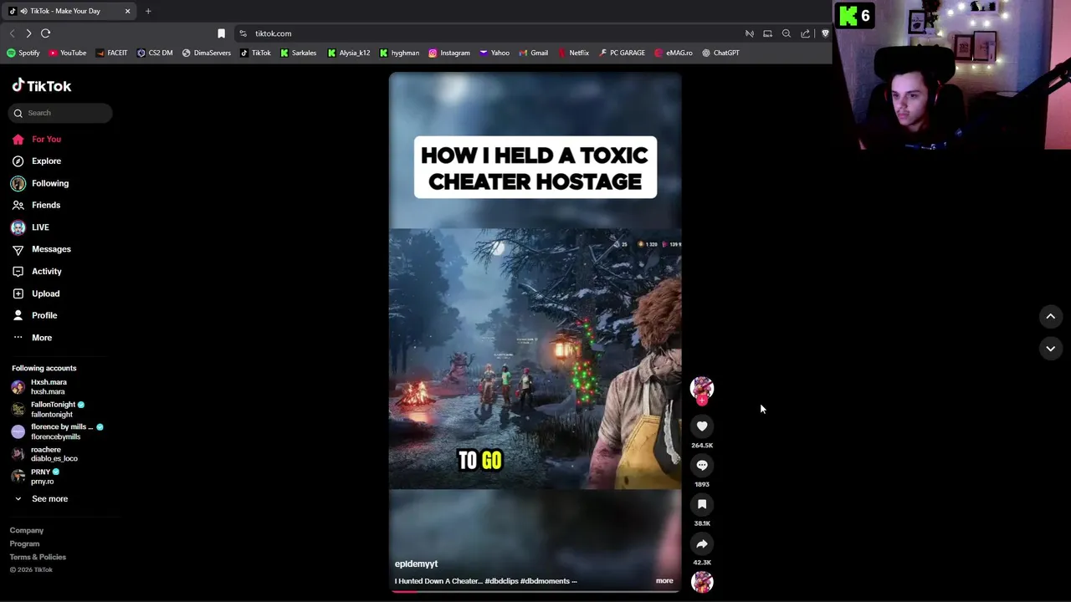The width and height of the screenshot is (1071, 602).
Task: Open PRNY following account
Action: pyautogui.click(x=35, y=477)
